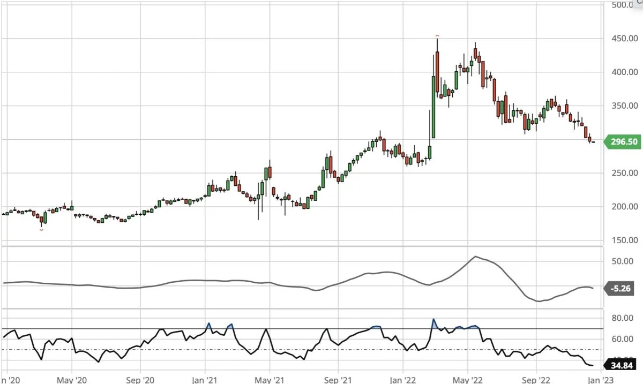Select the 150.00 price axis label
Screen dimensions: 643x384
(624, 240)
